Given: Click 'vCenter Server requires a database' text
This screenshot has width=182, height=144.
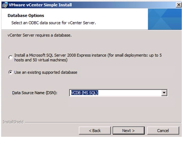Looking at the screenshot, I should (x=40, y=35).
